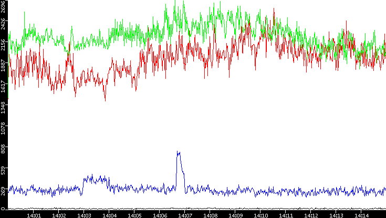Click the 14:01 time axis label
The image size is (386, 218).
pyautogui.click(x=34, y=215)
